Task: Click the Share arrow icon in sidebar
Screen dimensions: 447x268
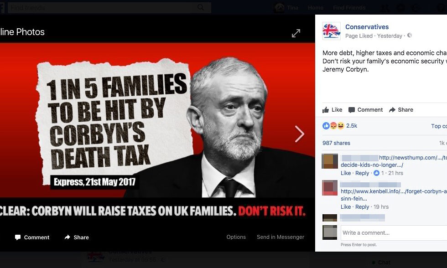Action: point(392,110)
